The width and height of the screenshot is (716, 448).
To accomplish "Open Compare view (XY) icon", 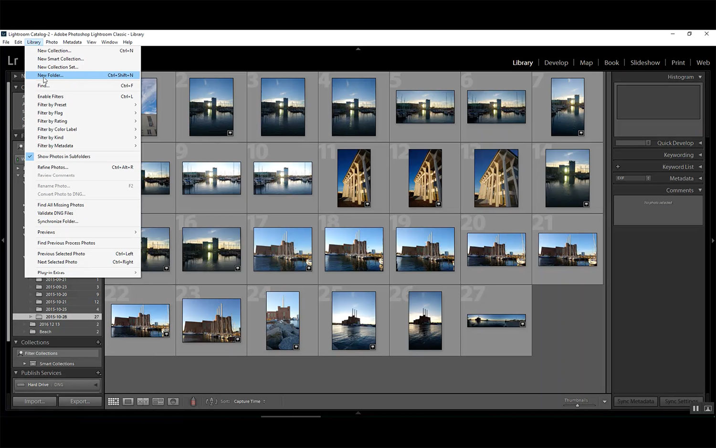I will point(143,402).
